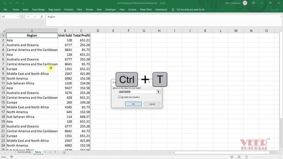Open the Insert ribbon tab

26,10
